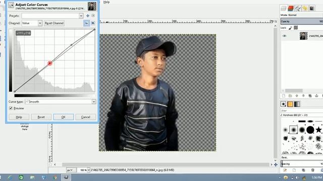323x181 pixels.
Task: Adjust the brush Spacing slider
Action: pos(302,164)
